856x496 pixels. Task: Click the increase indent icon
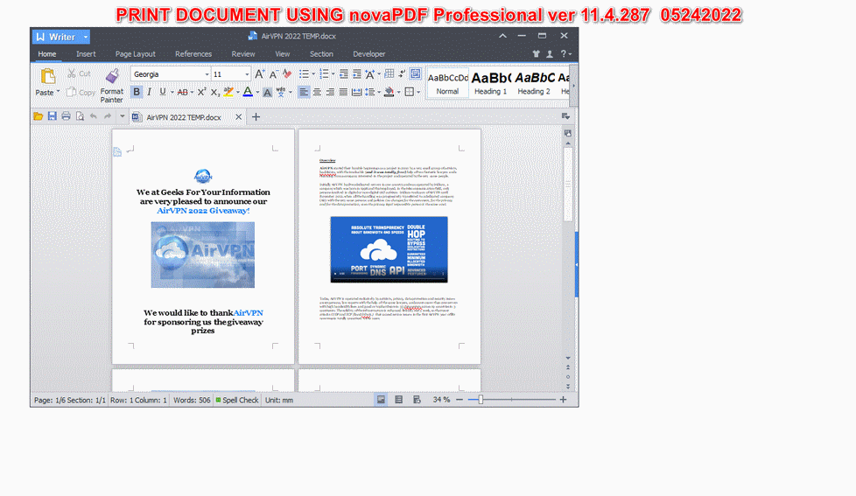(x=356, y=73)
